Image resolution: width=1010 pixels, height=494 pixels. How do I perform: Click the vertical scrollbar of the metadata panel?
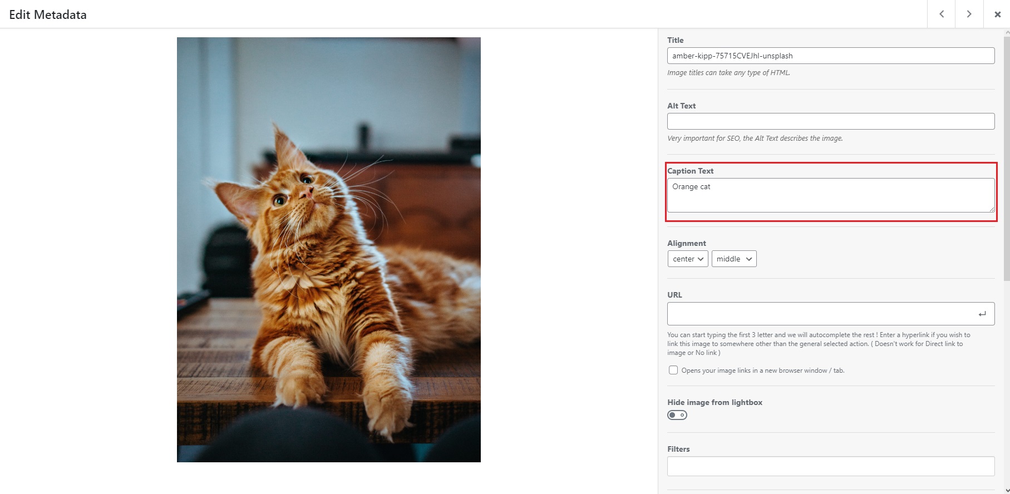1006,167
